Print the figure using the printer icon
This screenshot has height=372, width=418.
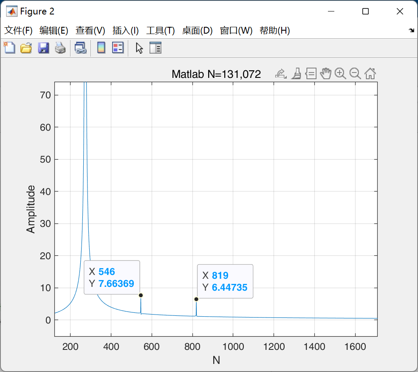[60, 48]
